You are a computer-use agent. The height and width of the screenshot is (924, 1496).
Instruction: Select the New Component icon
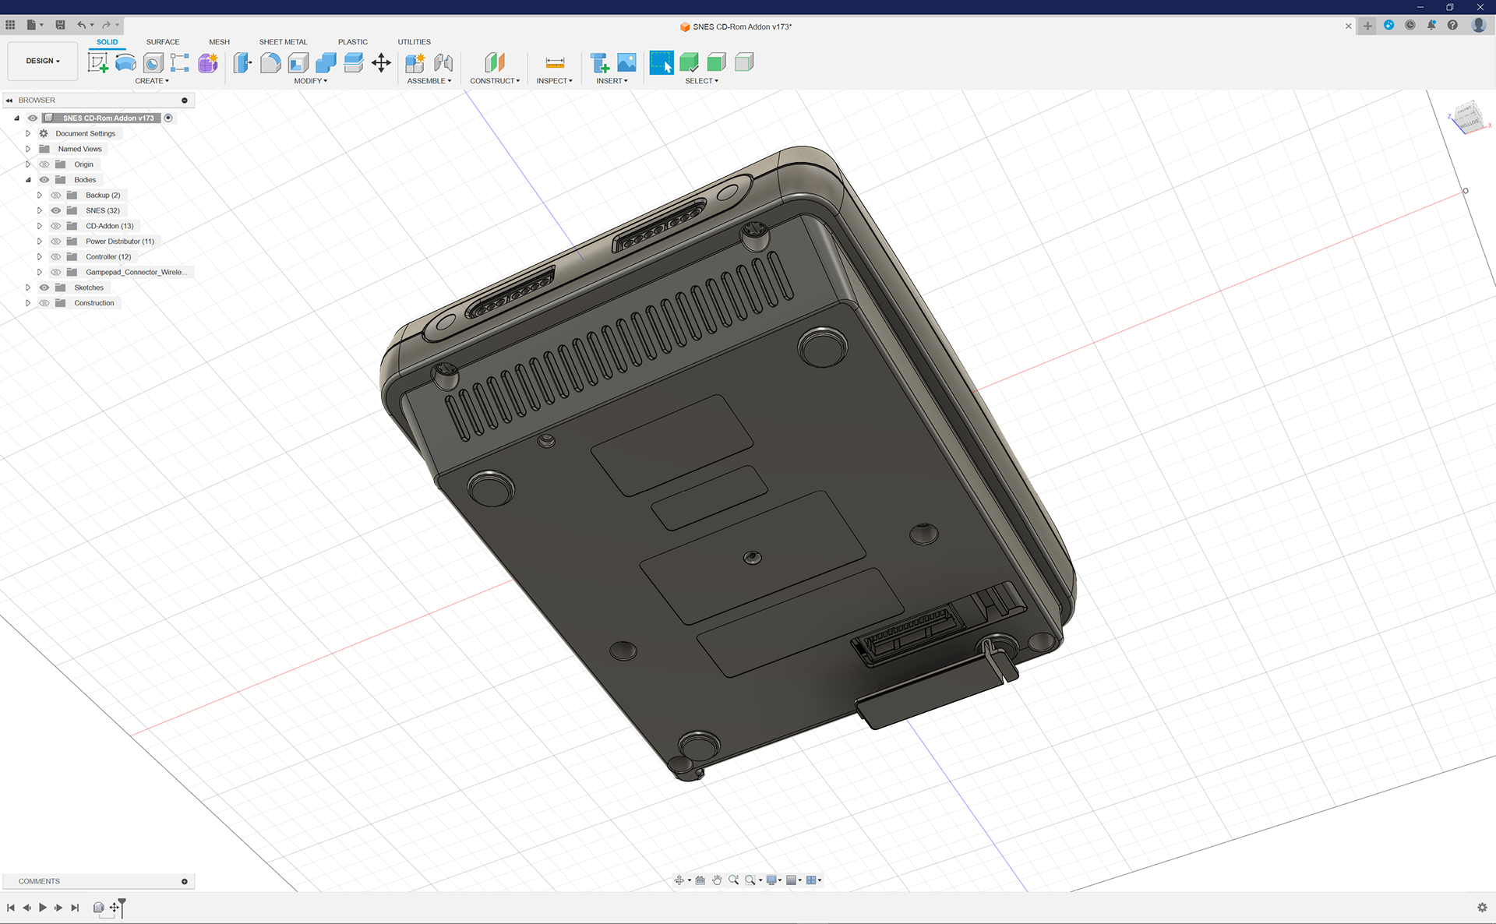[415, 62]
